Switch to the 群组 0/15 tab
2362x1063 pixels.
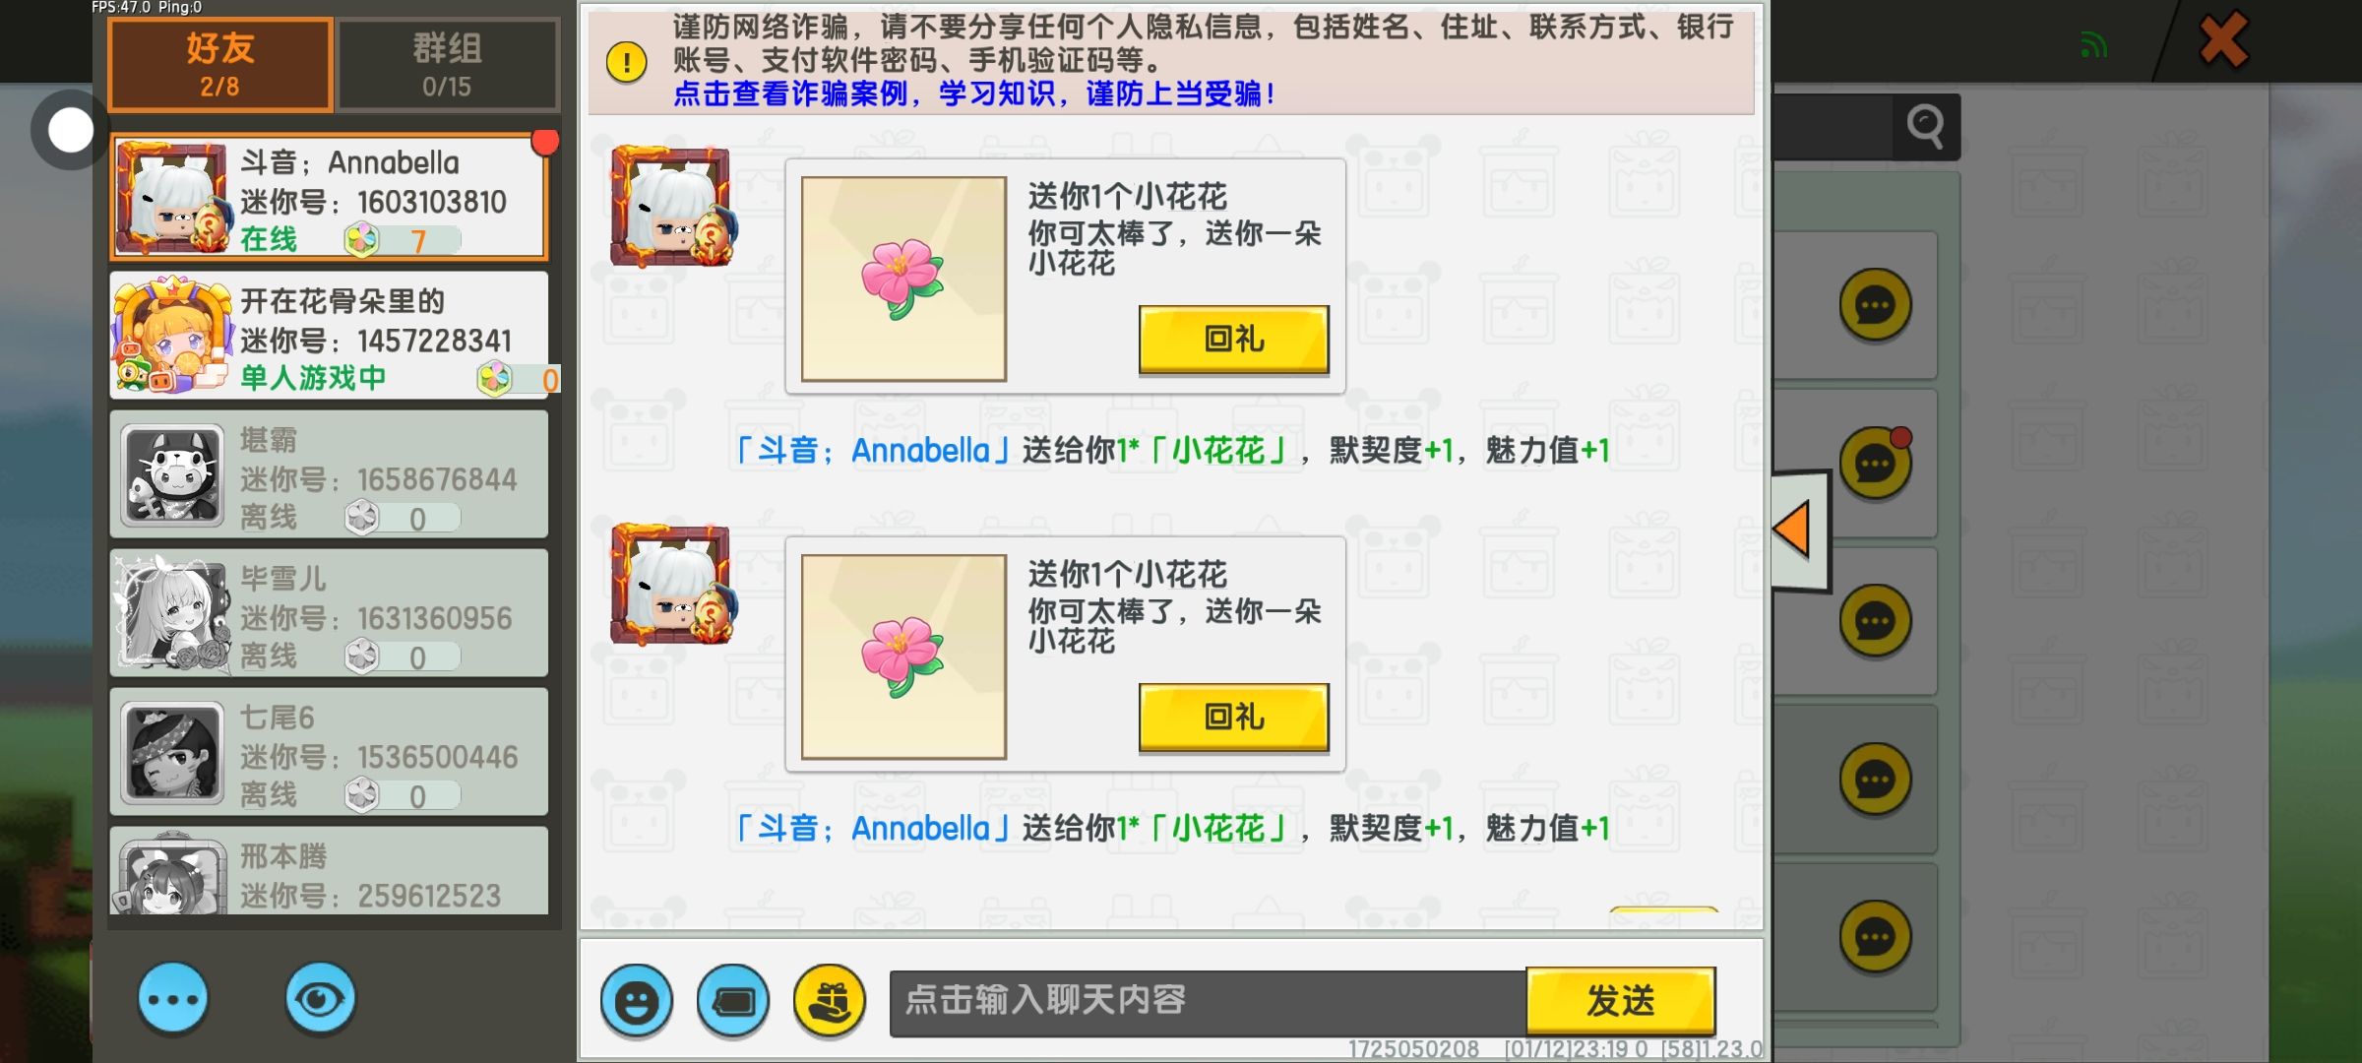(x=448, y=65)
